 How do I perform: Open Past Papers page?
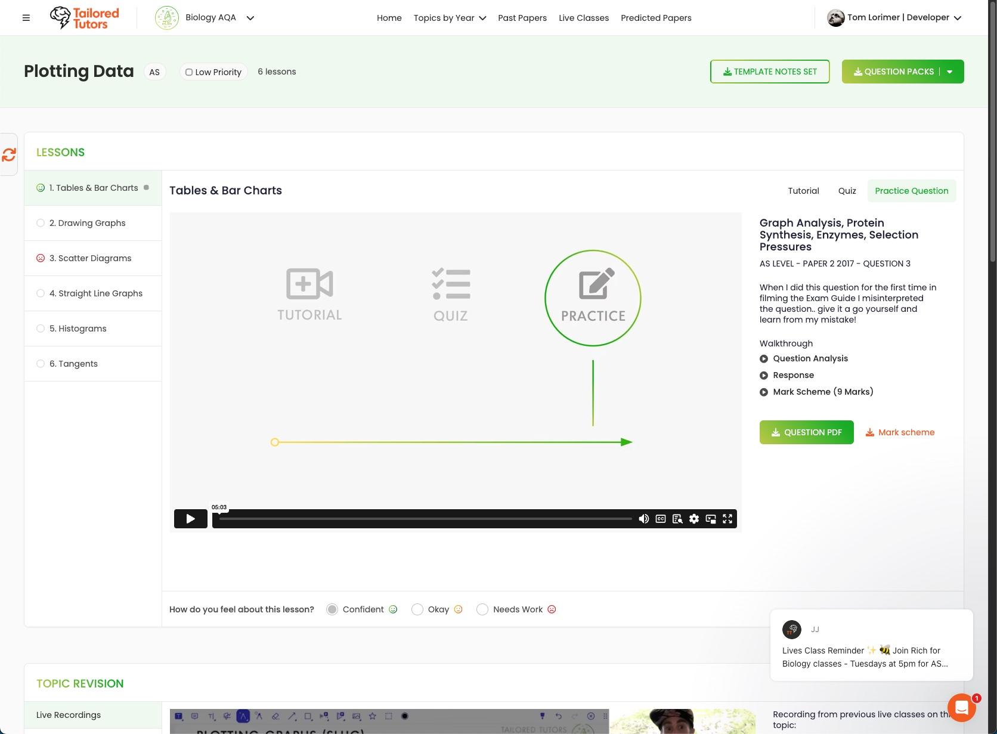pyautogui.click(x=522, y=18)
